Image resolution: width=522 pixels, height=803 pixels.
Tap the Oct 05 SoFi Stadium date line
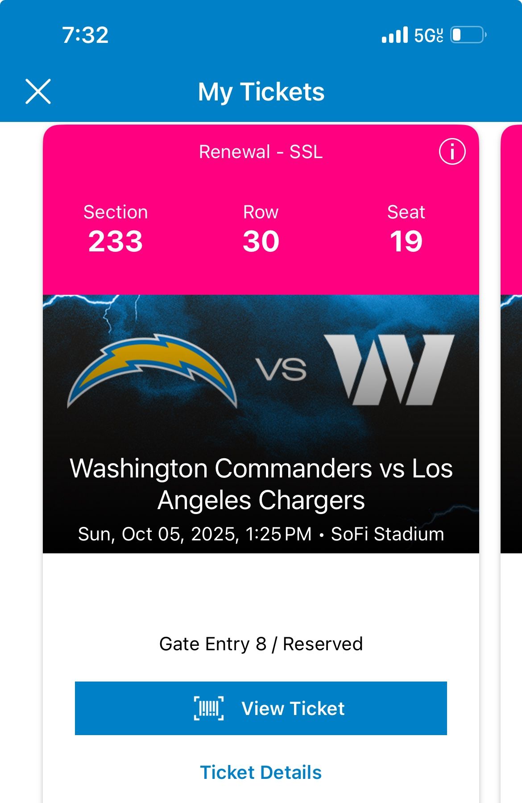tap(261, 534)
